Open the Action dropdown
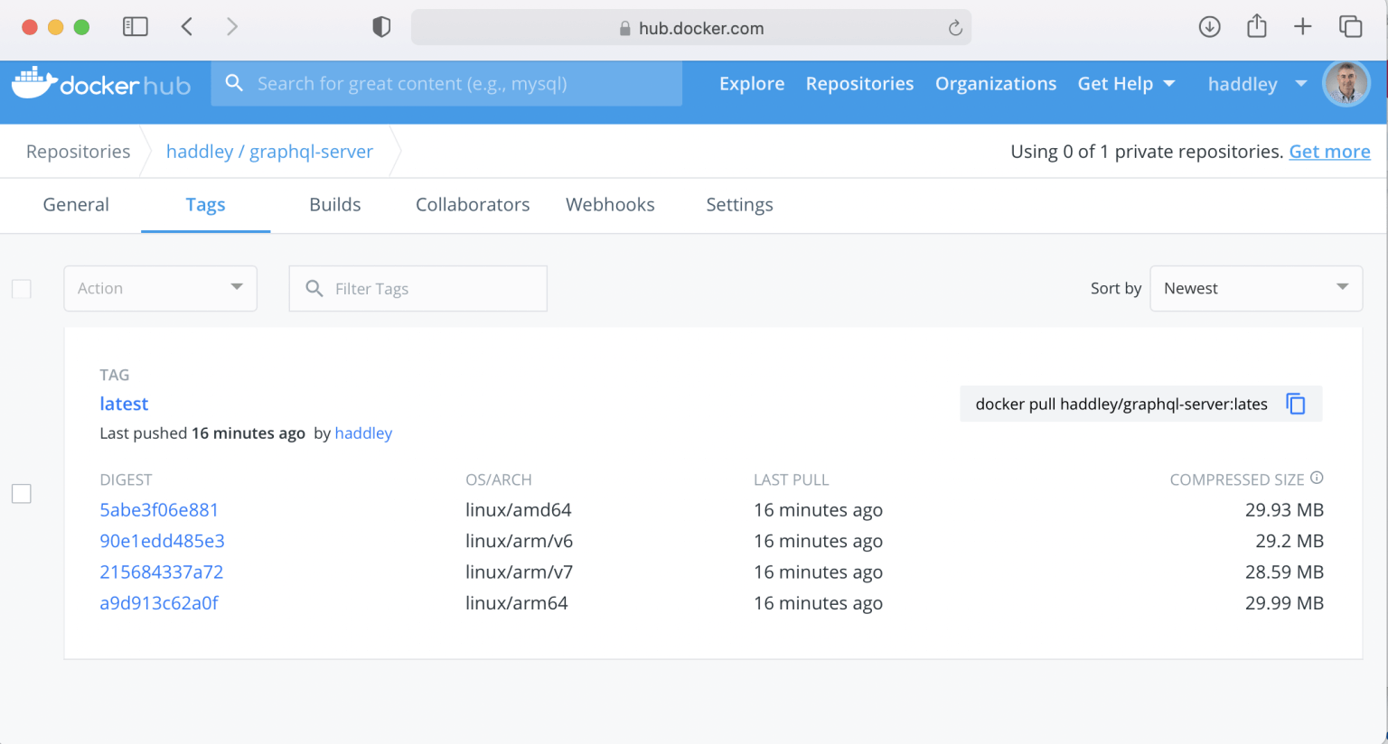The height and width of the screenshot is (744, 1388). click(160, 288)
